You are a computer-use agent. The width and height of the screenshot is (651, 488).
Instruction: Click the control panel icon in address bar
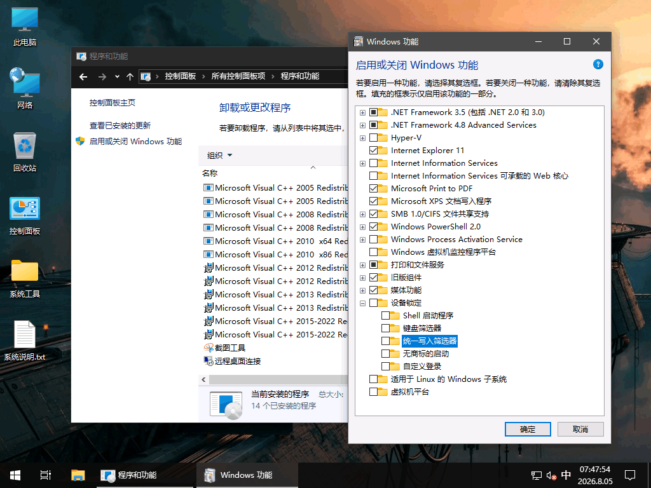(146, 76)
